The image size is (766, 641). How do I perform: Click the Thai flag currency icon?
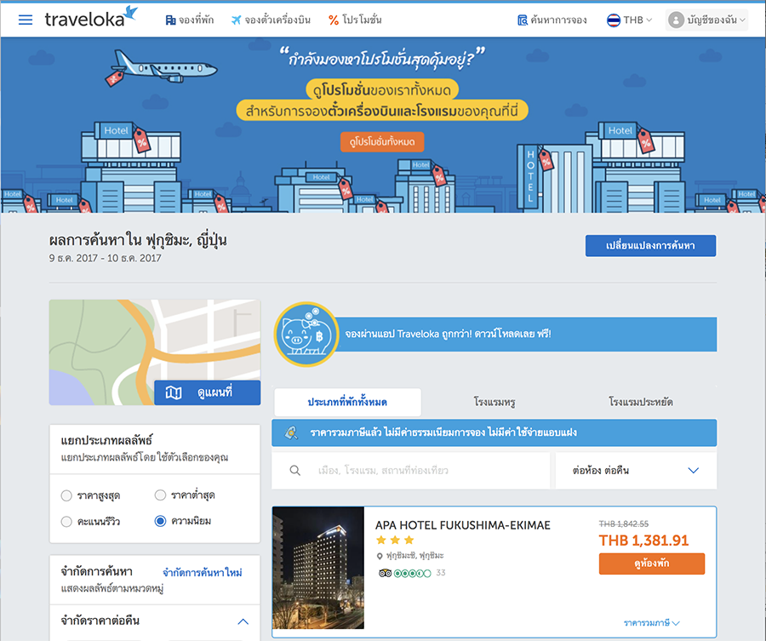(x=613, y=20)
